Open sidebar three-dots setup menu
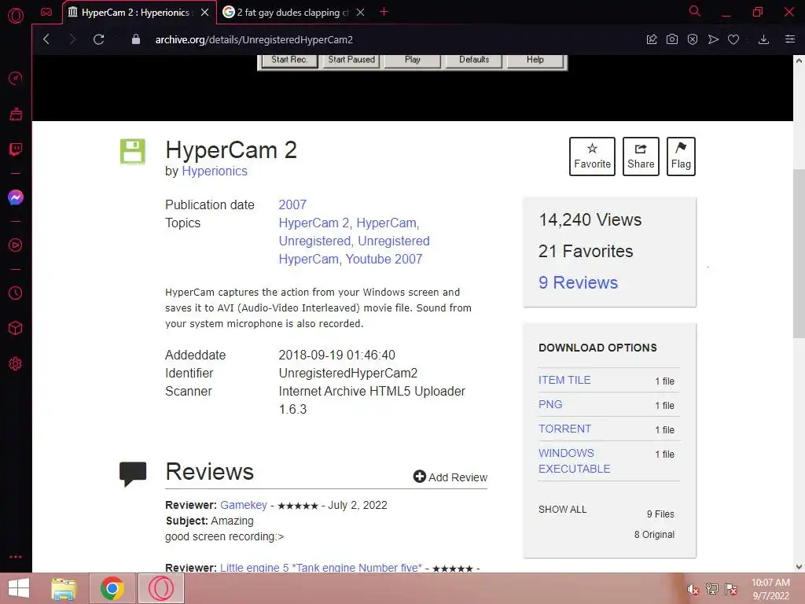Image resolution: width=805 pixels, height=604 pixels. (x=16, y=557)
